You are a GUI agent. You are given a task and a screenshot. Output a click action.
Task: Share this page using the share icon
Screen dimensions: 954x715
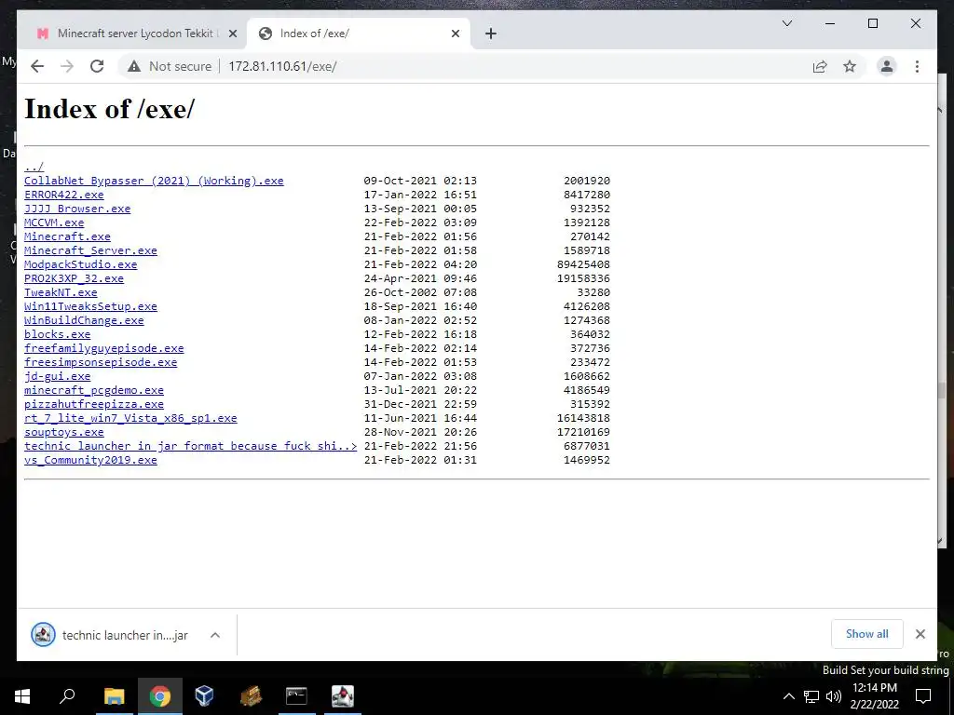coord(820,66)
